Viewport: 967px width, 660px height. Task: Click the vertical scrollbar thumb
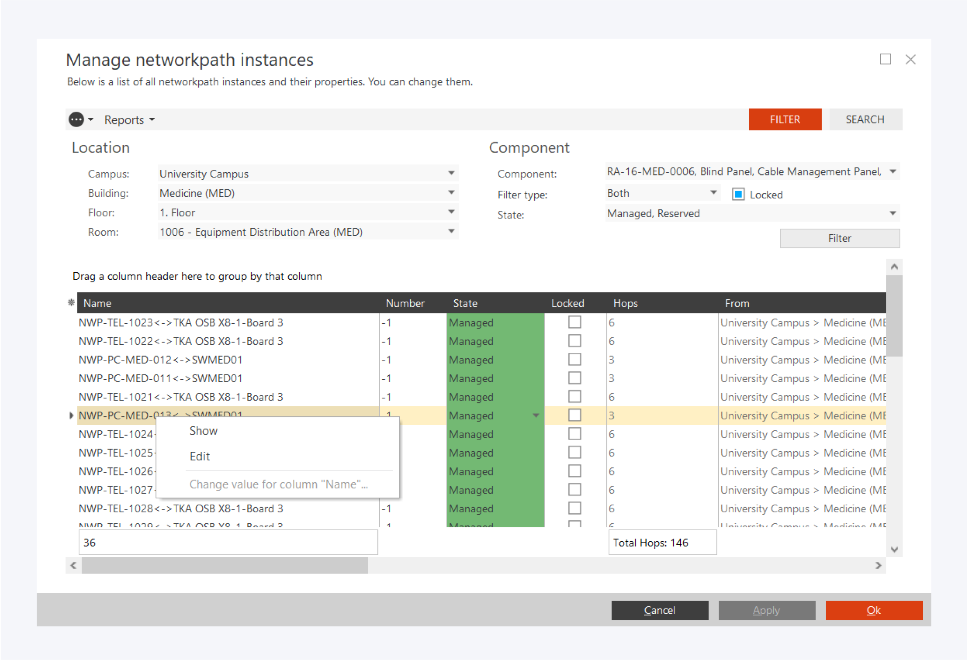(894, 316)
